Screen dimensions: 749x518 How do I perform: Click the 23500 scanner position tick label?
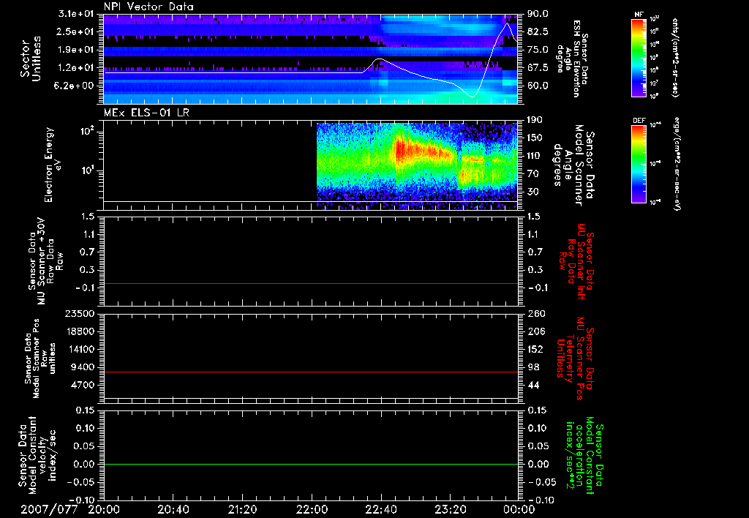[x=80, y=313]
